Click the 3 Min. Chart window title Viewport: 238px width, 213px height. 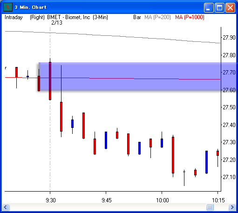31,7
